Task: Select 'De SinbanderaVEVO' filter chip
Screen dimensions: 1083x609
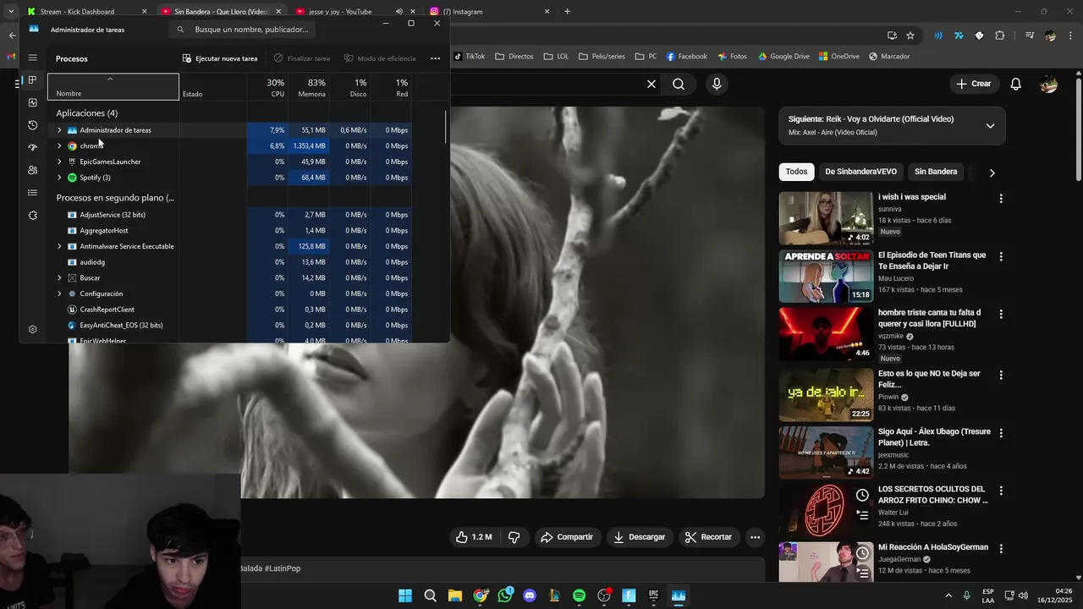Action: click(x=860, y=172)
